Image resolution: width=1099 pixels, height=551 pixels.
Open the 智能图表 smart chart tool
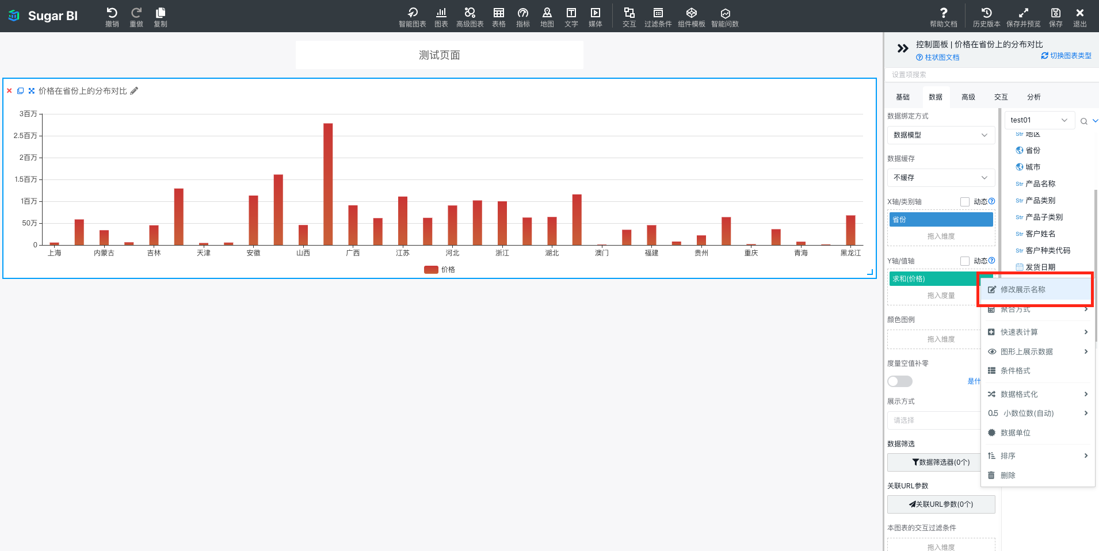point(413,17)
